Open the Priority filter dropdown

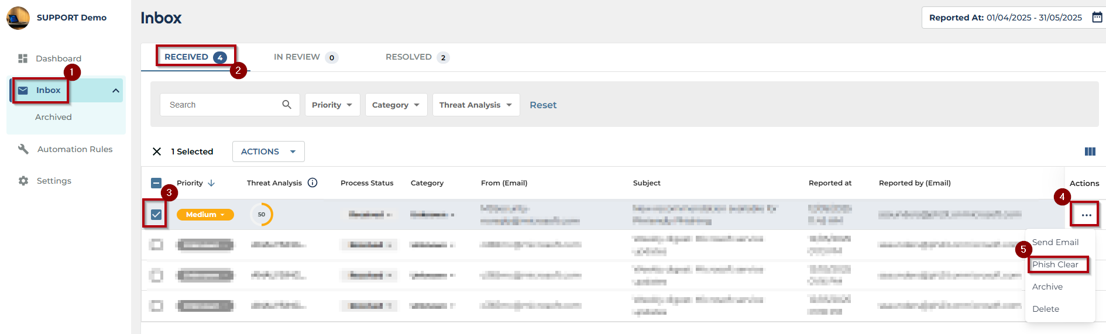332,105
